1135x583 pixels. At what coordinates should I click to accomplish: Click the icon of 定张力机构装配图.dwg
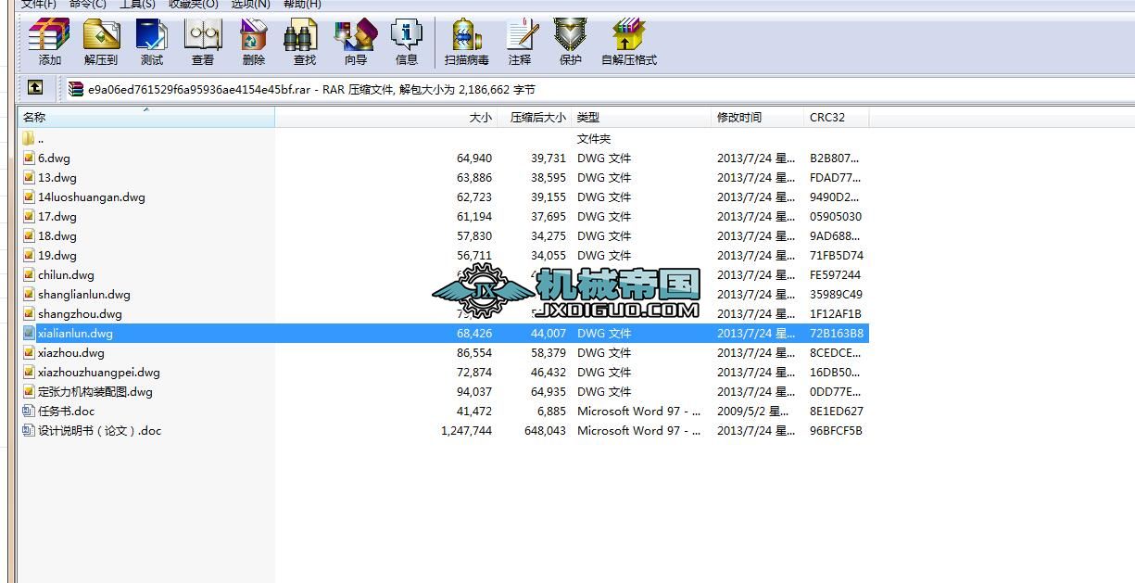tap(29, 391)
